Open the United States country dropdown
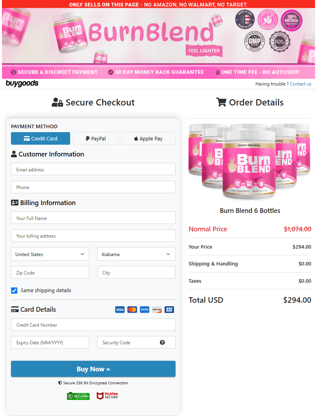 click(x=50, y=254)
